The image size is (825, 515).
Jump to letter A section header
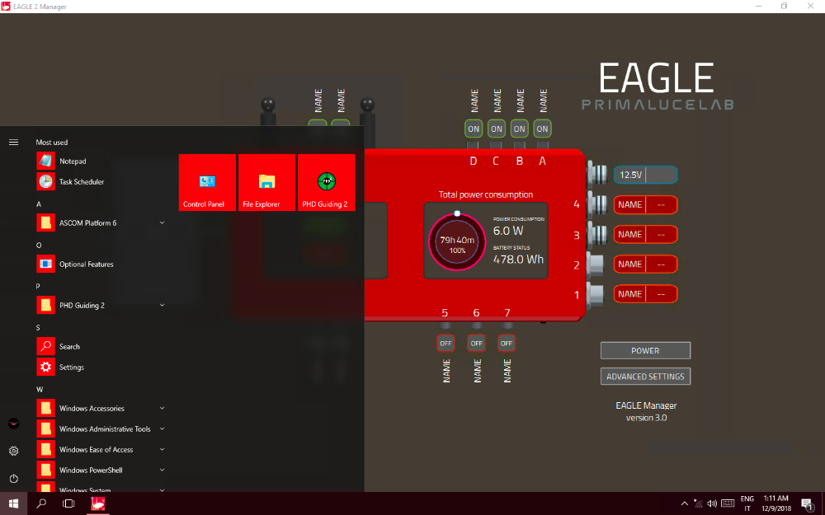tap(39, 204)
